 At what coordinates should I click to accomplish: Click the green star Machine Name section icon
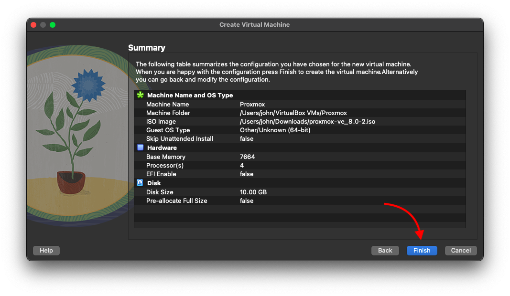point(140,95)
